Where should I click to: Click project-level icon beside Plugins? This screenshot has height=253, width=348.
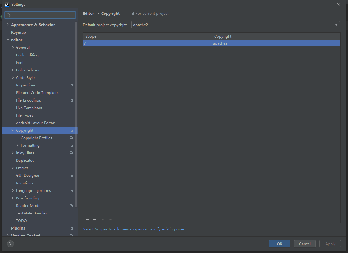(71, 228)
